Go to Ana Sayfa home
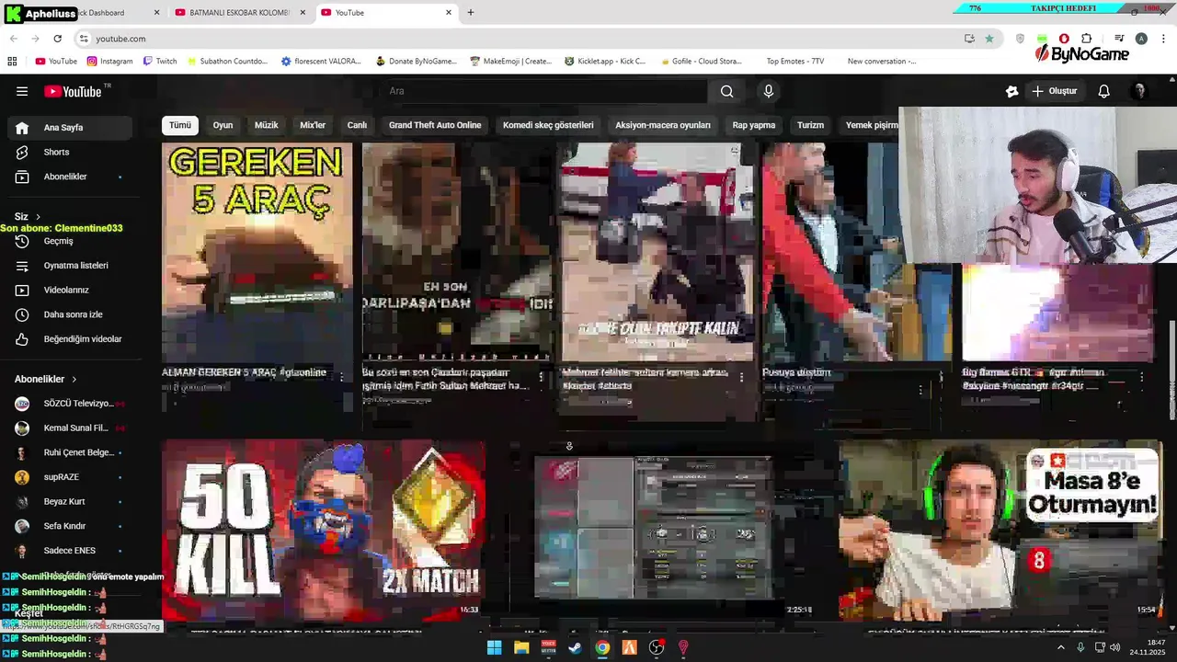Viewport: 1177px width, 662px height. coord(72,128)
